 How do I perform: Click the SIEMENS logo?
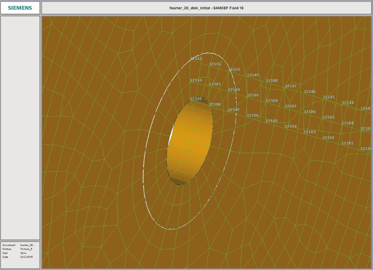coord(20,8)
